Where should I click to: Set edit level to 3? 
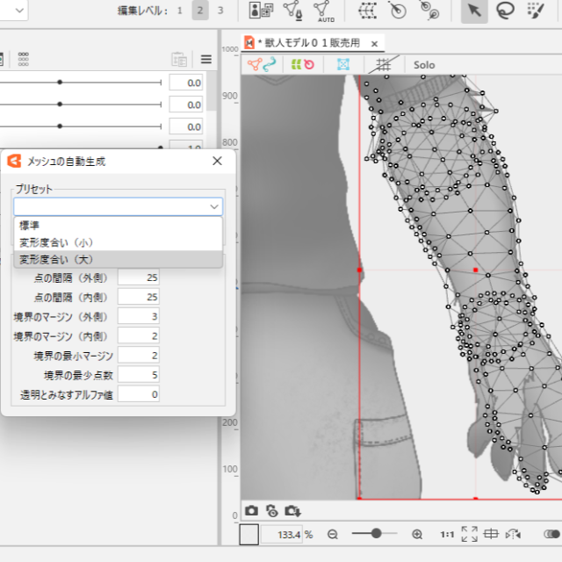click(x=220, y=11)
